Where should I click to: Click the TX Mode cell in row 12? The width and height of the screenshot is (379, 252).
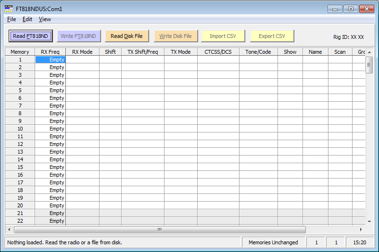point(180,144)
